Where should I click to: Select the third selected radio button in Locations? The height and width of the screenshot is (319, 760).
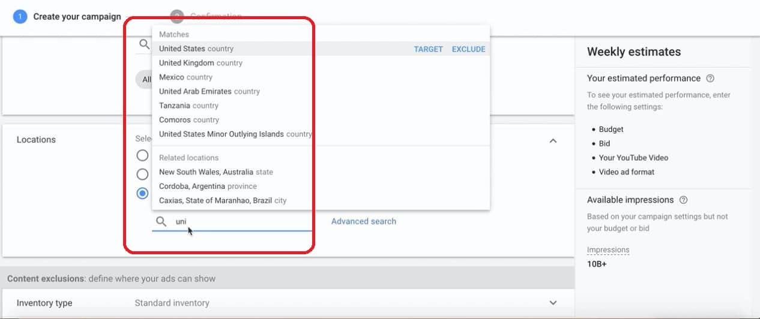click(142, 193)
